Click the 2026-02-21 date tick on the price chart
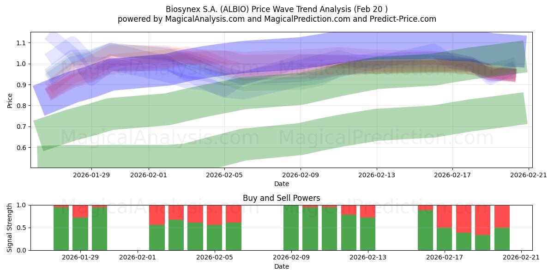 click(529, 175)
